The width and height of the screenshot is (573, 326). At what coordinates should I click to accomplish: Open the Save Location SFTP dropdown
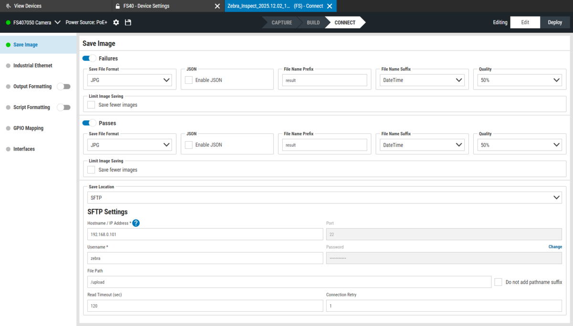pos(325,197)
